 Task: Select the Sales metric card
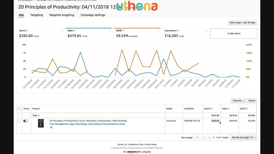point(89,34)
